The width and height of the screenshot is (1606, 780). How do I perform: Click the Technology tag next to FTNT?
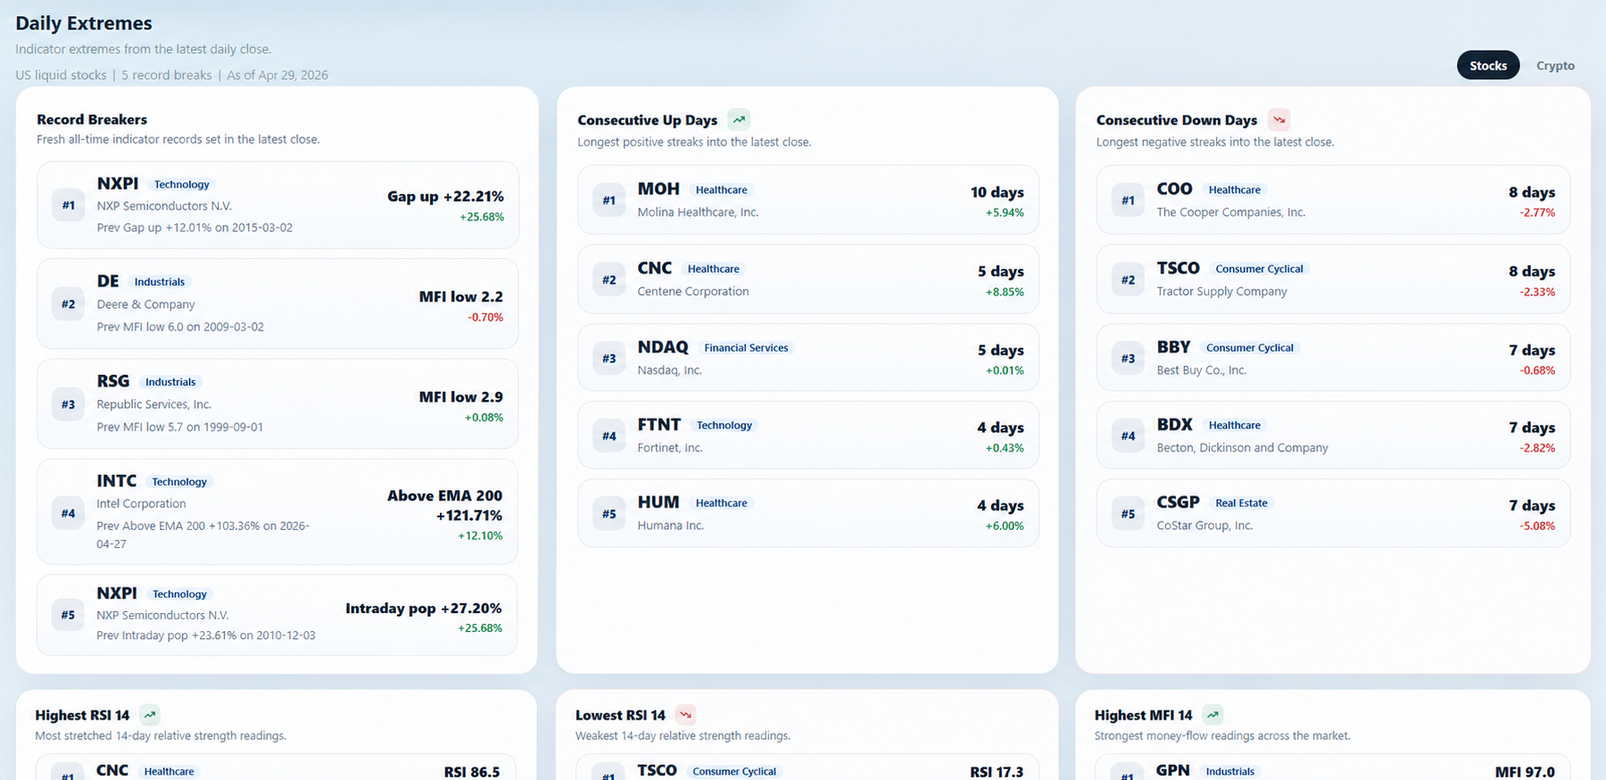click(724, 426)
